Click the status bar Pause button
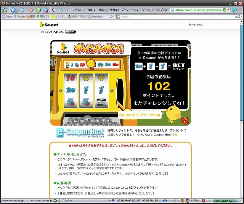This screenshot has width=244, height=204. 126,201
